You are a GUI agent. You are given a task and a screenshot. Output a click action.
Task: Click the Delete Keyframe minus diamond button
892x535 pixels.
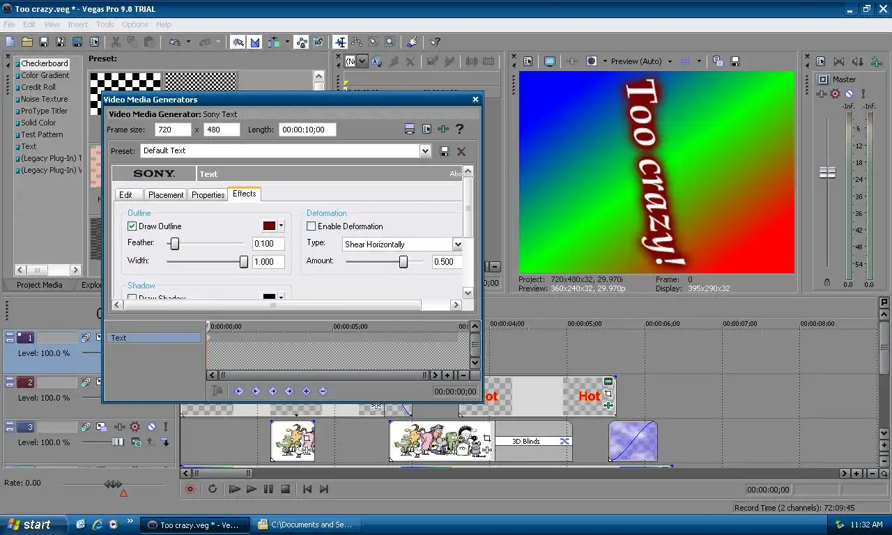(323, 391)
